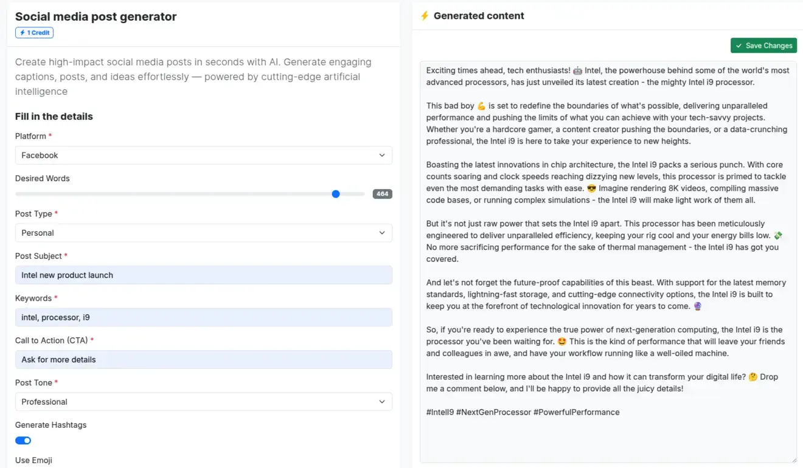This screenshot has height=468, width=803.
Task: Click the Social media post generator heading
Action: tap(96, 16)
